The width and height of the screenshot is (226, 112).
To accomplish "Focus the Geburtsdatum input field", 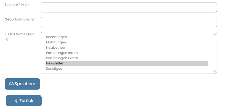I will click(129, 22).
